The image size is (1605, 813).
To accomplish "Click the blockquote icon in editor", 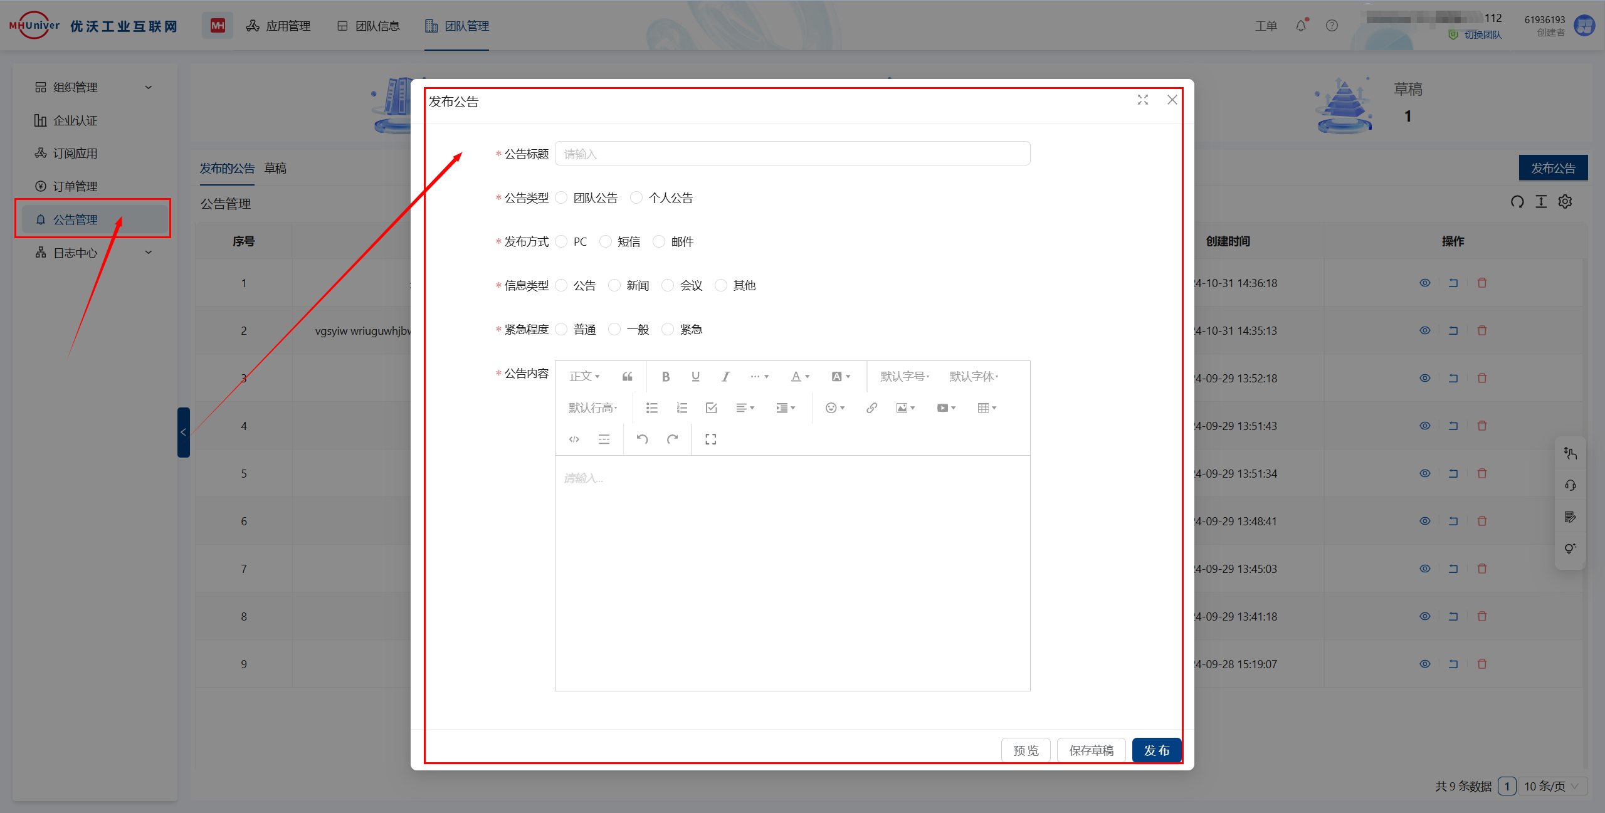I will 627,377.
